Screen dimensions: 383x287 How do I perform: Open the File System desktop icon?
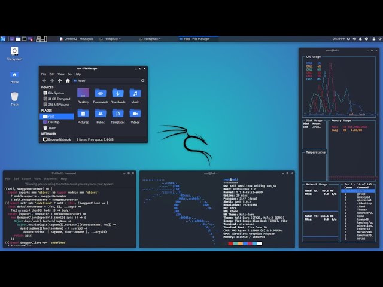pyautogui.click(x=14, y=54)
